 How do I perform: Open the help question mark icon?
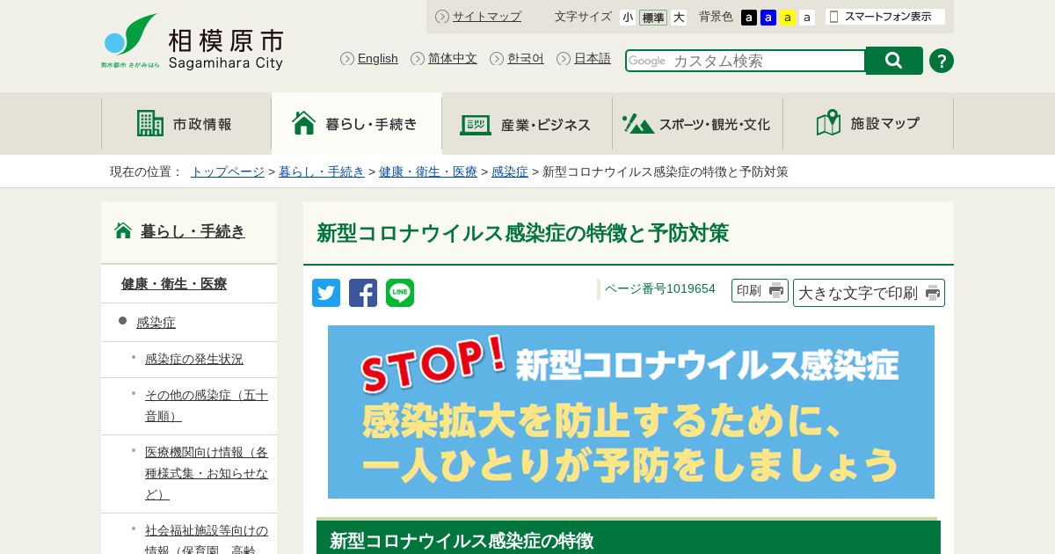coord(942,61)
